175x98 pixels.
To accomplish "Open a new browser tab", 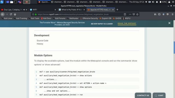I will point(117,10).
